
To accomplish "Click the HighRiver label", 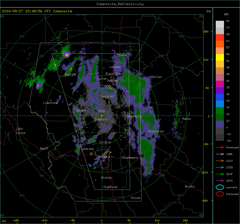I will click(111, 187).
